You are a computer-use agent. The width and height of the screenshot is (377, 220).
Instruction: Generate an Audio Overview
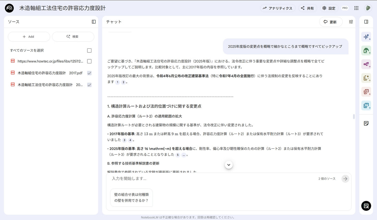point(366,37)
